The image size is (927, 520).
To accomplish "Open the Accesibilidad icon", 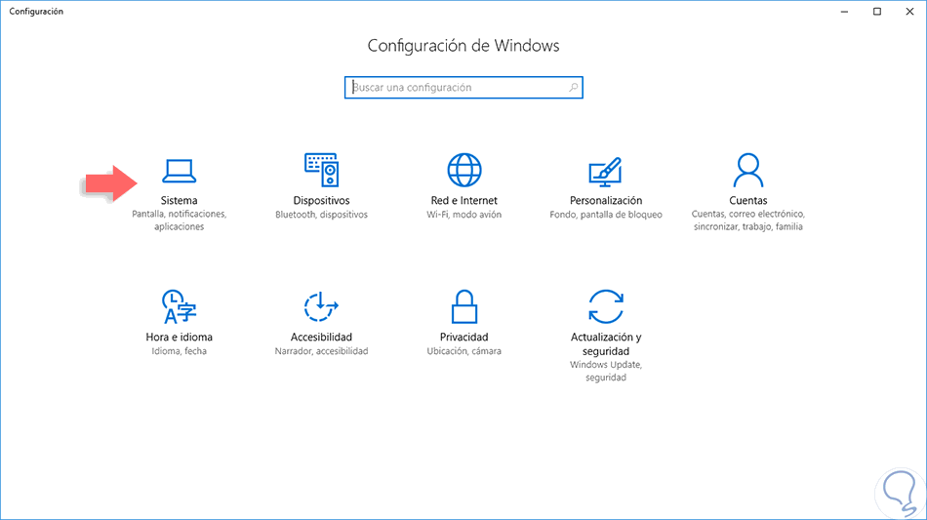I will pos(321,306).
